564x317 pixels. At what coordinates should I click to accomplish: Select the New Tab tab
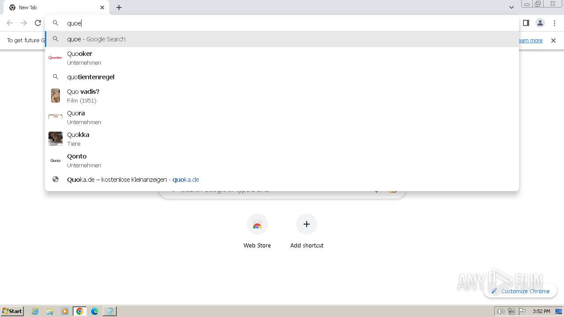point(56,7)
